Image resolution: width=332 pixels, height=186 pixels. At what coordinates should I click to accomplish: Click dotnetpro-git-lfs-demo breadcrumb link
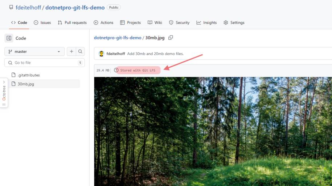click(x=118, y=38)
